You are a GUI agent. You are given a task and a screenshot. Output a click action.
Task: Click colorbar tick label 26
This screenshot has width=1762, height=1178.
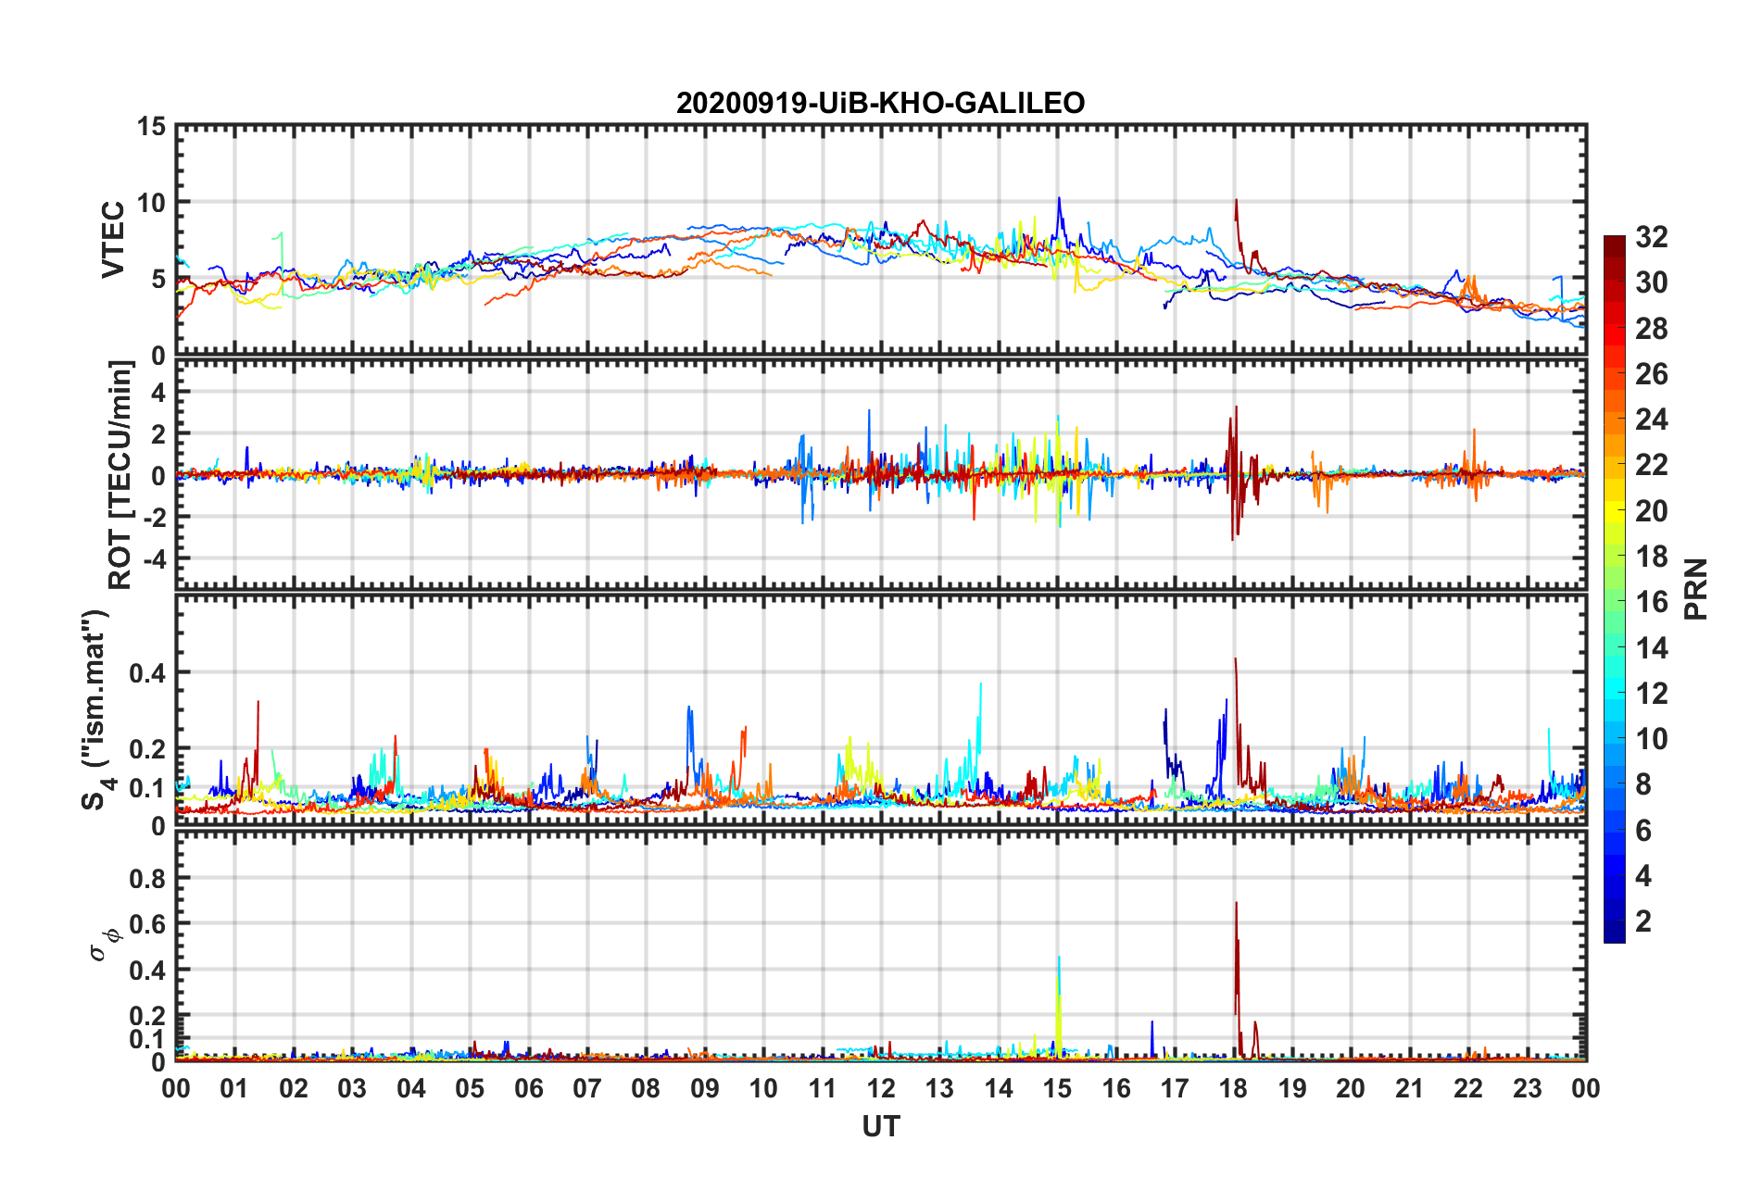[1652, 374]
